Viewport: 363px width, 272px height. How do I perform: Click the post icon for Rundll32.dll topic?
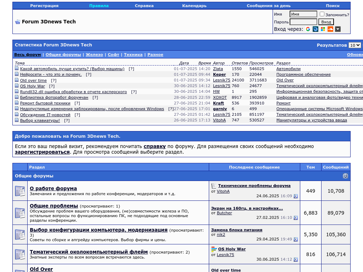pyautogui.click(x=17, y=91)
